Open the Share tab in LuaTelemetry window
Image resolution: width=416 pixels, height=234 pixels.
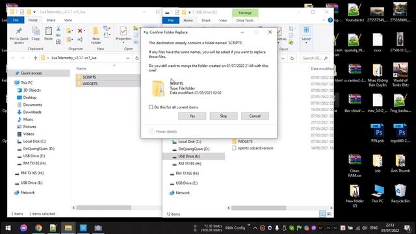(51, 20)
